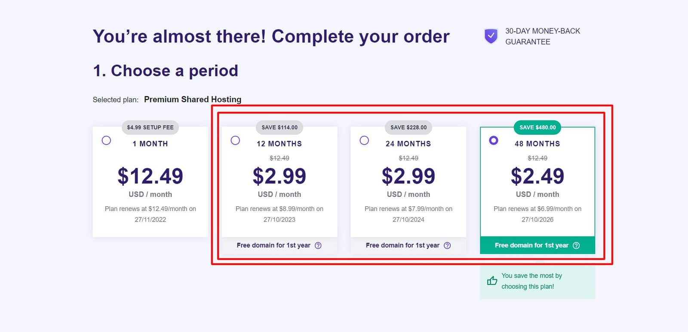The width and height of the screenshot is (688, 332).
Task: Click the Save $228.00 badge
Action: [408, 127]
